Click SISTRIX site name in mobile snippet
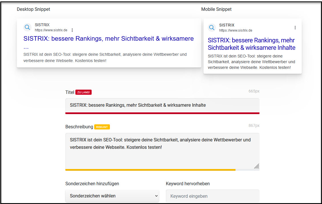 226,25
